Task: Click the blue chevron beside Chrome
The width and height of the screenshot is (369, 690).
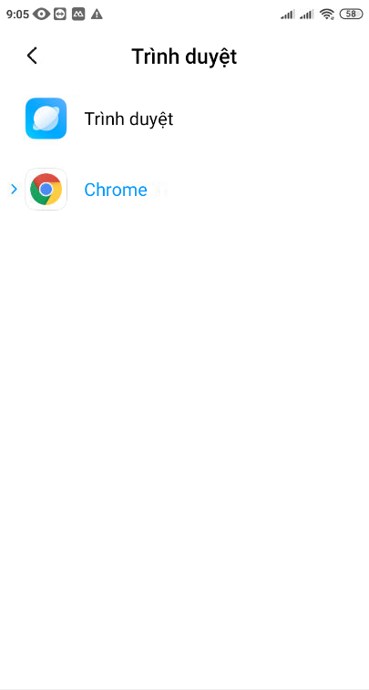Action: tap(14, 190)
